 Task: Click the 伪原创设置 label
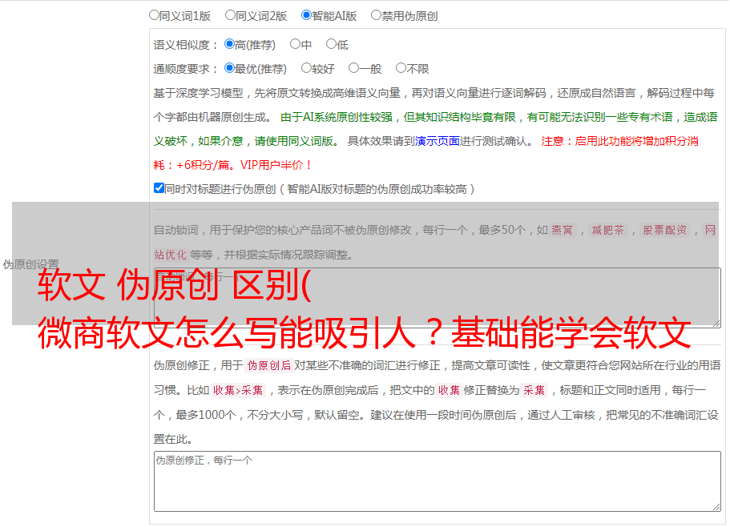coord(30,264)
